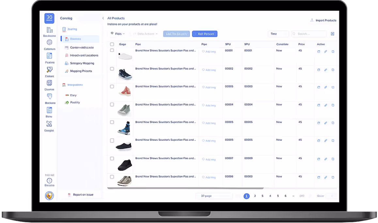The image size is (378, 223).
Task: Click Report on issue link
Action: point(83,195)
